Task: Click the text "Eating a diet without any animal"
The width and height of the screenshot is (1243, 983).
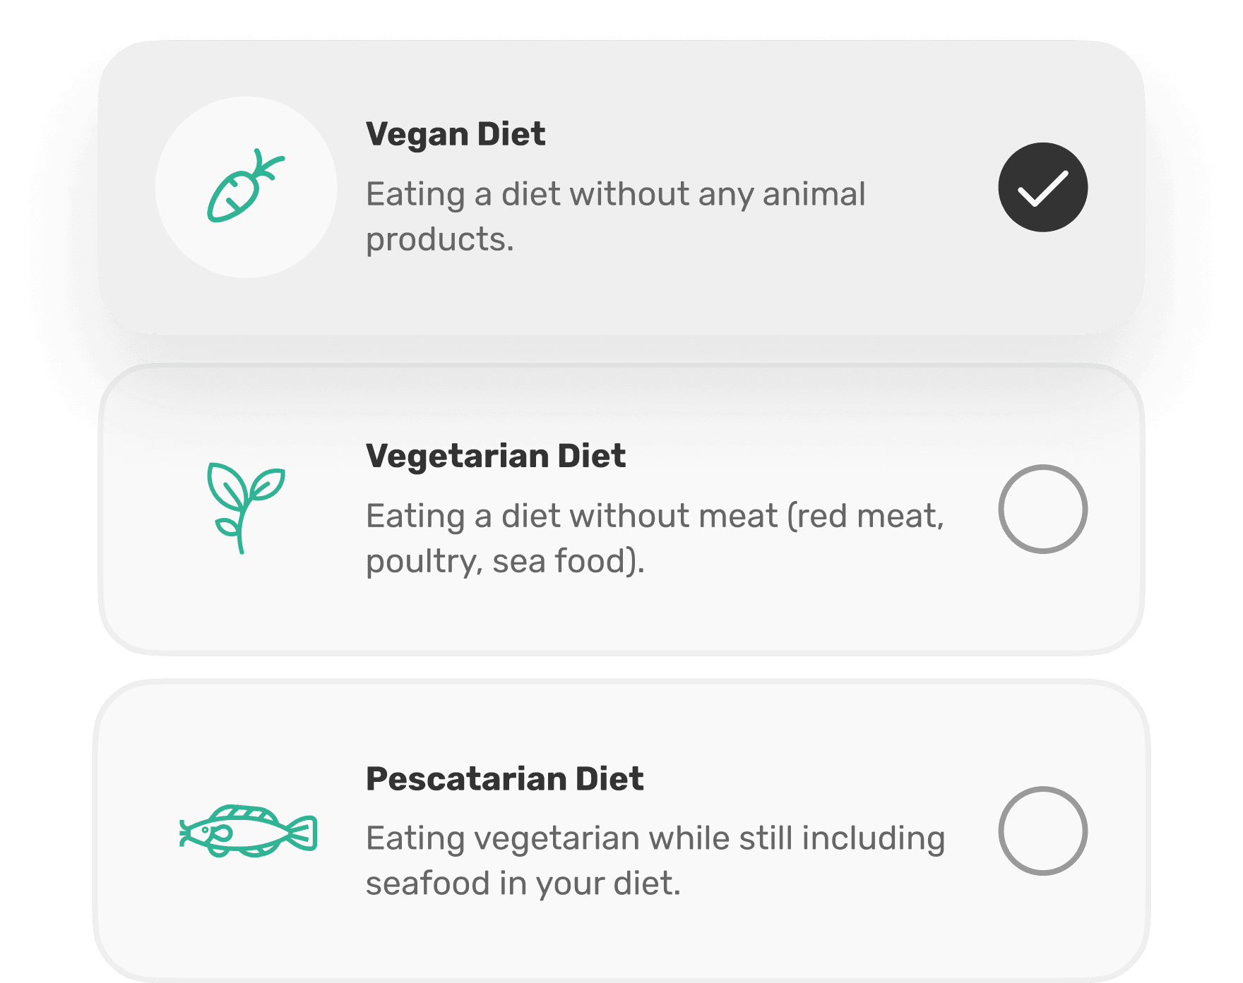Action: [615, 195]
